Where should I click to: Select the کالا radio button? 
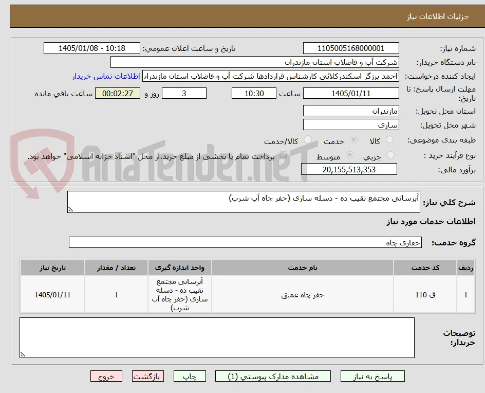click(x=390, y=140)
